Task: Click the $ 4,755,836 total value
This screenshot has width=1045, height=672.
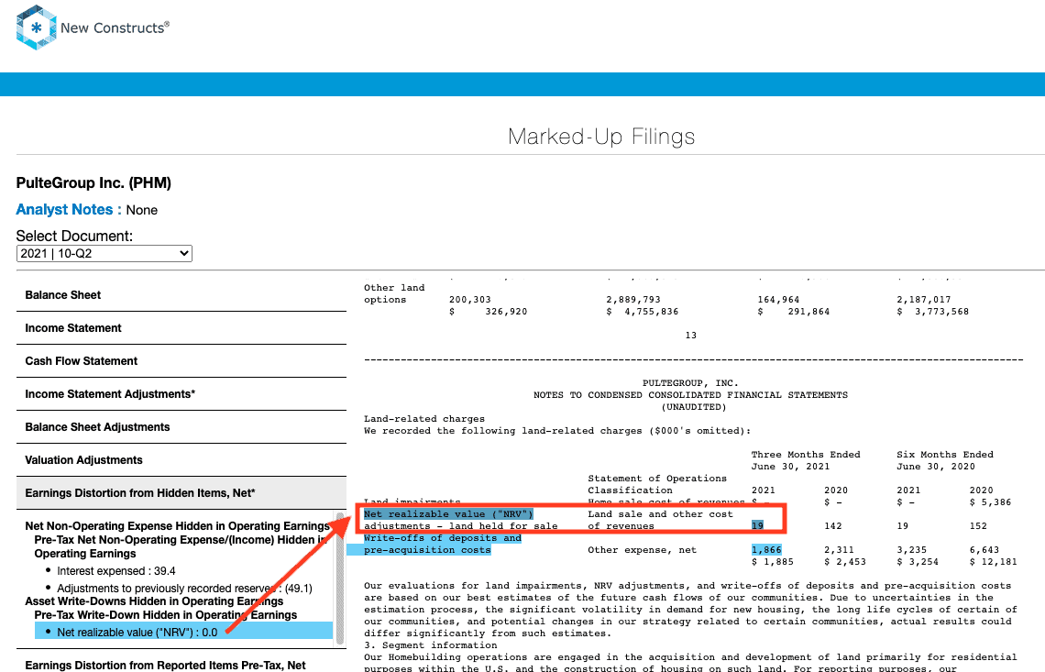Action: tap(643, 312)
